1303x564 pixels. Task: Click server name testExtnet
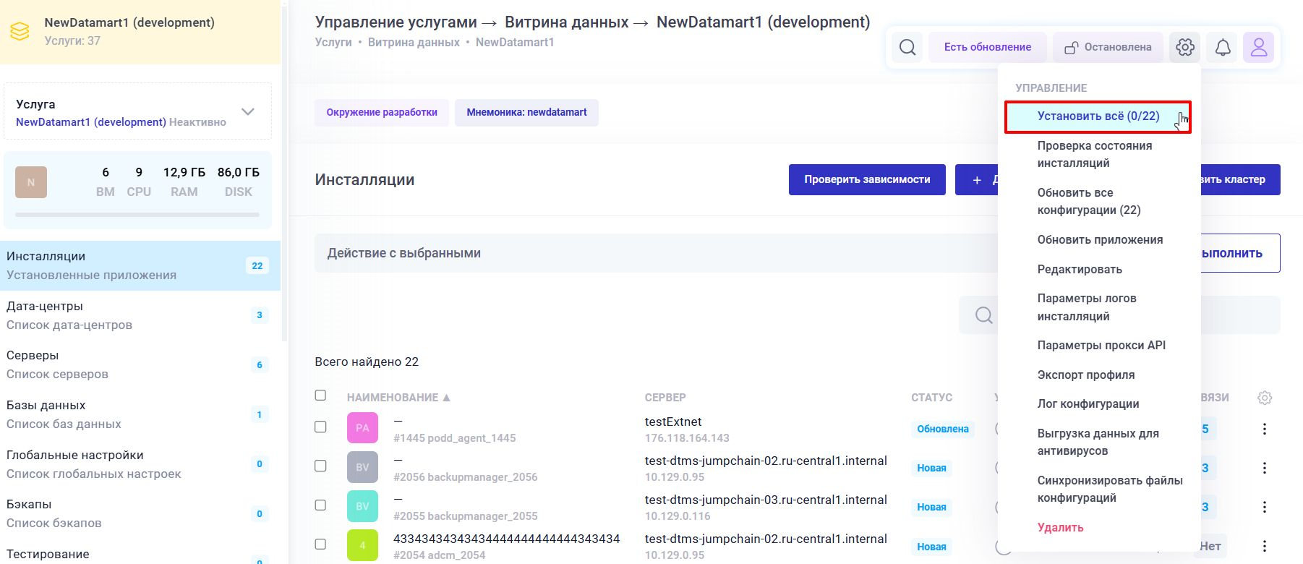click(673, 422)
